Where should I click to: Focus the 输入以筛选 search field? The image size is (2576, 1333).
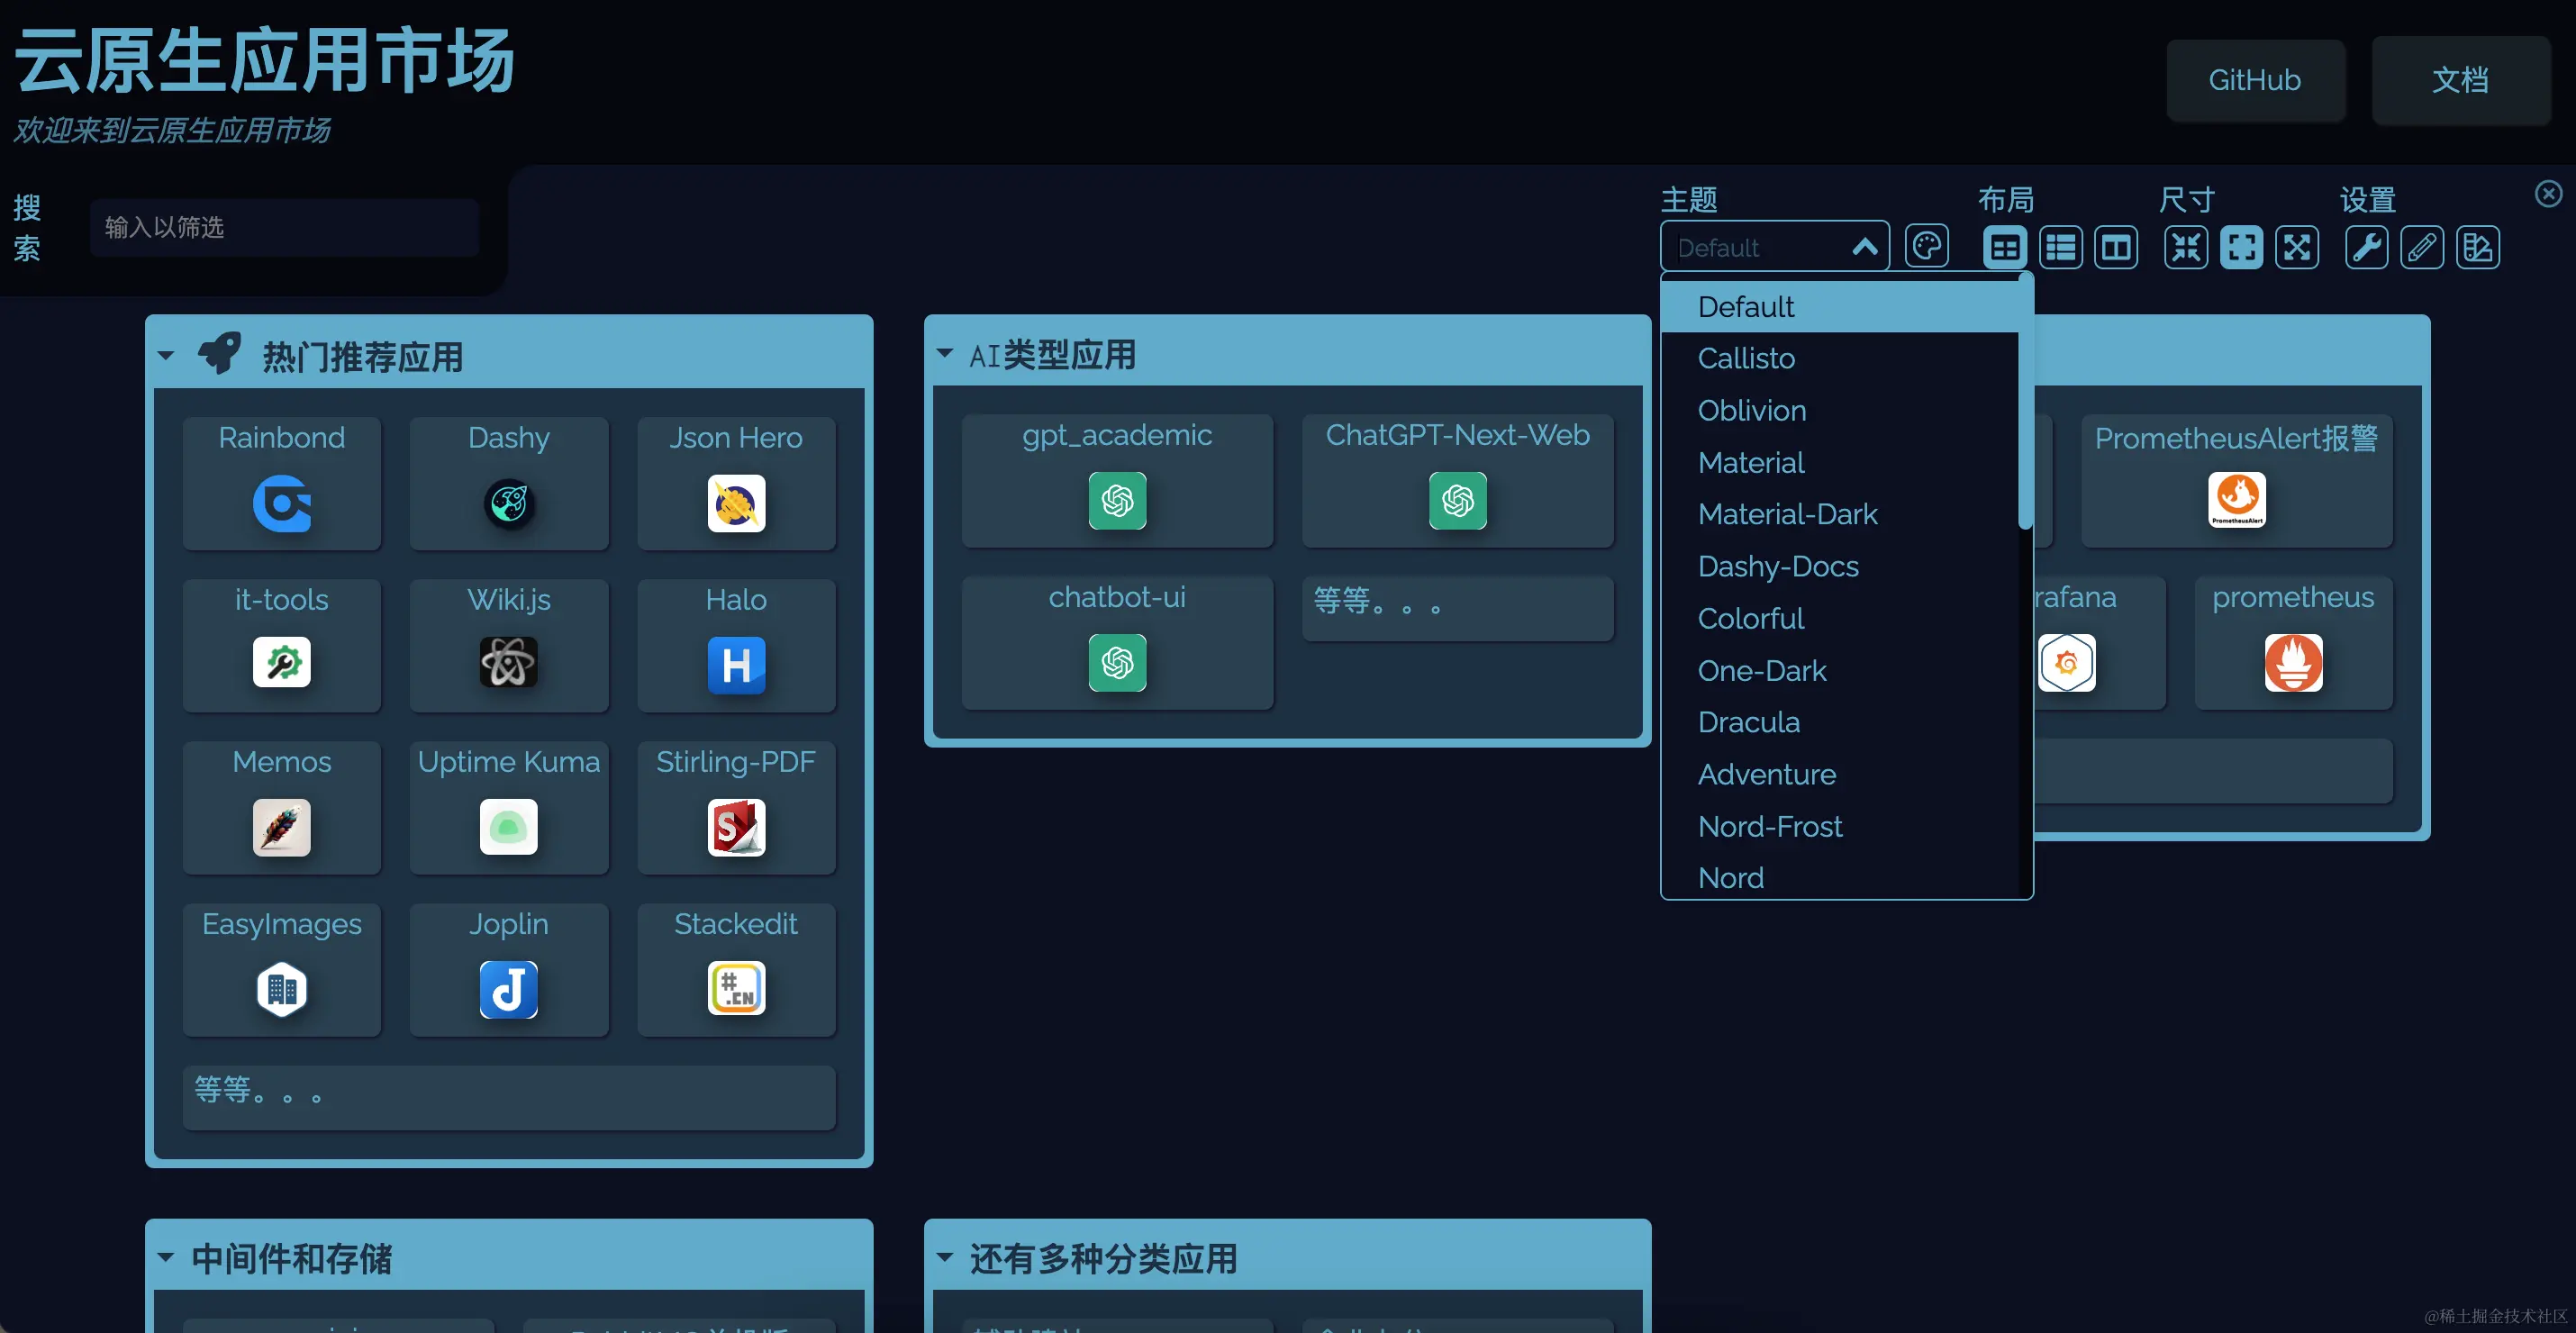tap(284, 227)
